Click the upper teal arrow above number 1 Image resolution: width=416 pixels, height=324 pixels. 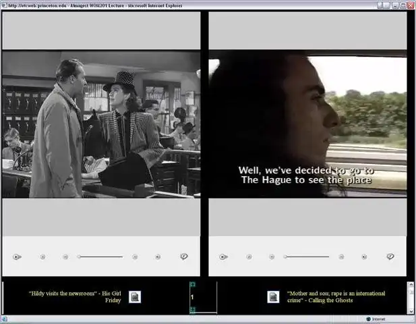(x=193, y=284)
